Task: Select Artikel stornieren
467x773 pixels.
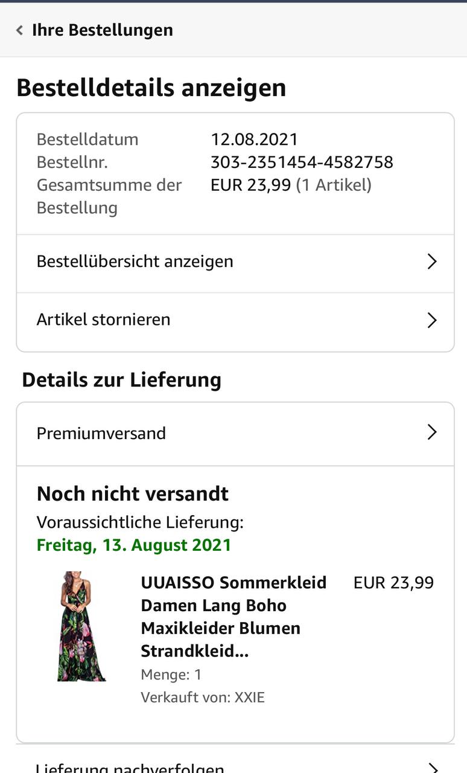Action: coord(235,319)
